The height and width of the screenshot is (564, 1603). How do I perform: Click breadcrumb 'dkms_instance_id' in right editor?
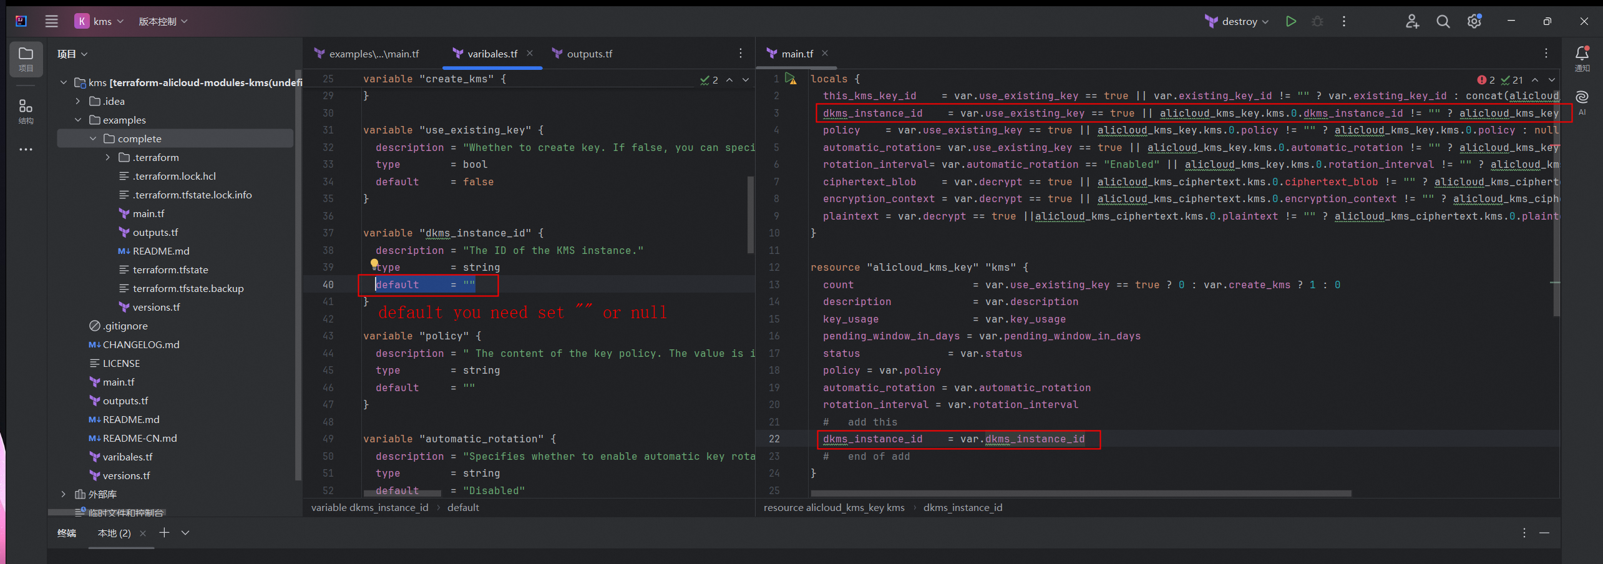click(963, 507)
